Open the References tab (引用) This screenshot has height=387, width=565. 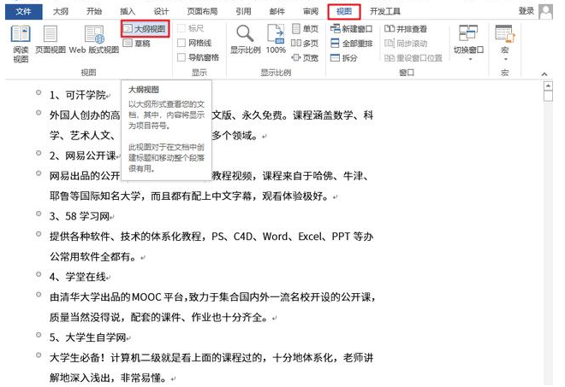coord(243,11)
